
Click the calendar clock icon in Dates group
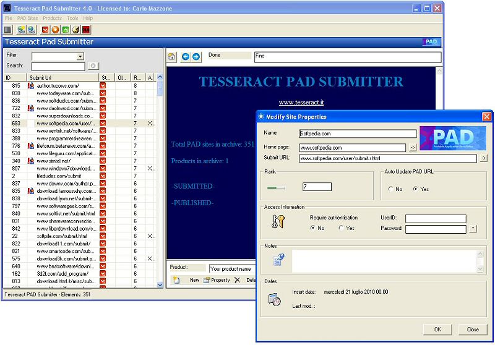274,299
